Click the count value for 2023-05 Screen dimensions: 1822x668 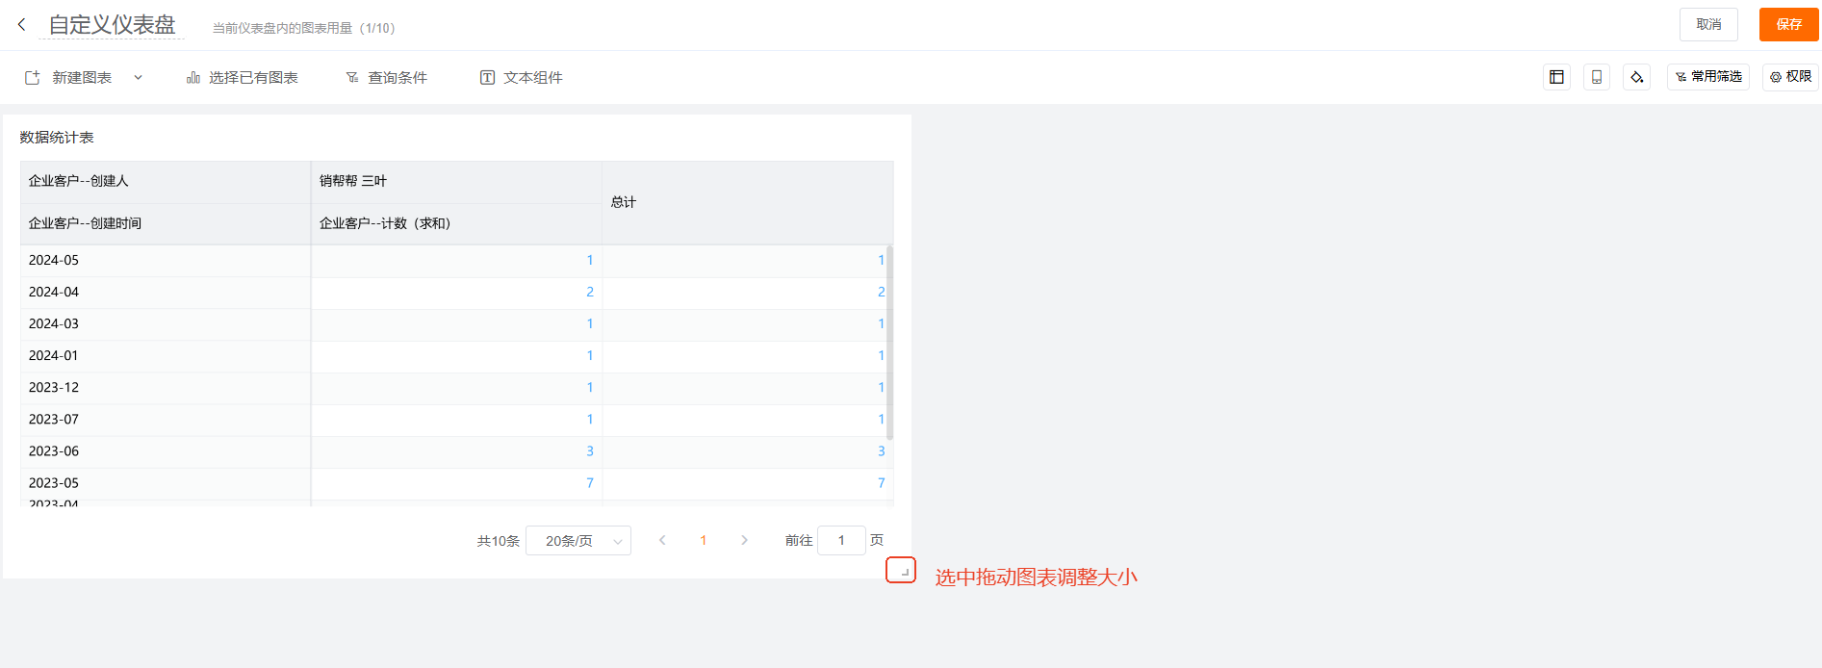[x=590, y=483]
